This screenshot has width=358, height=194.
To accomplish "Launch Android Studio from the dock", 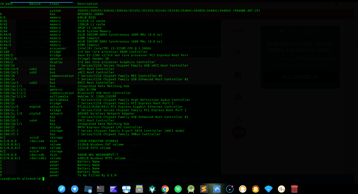I will 191,189.
